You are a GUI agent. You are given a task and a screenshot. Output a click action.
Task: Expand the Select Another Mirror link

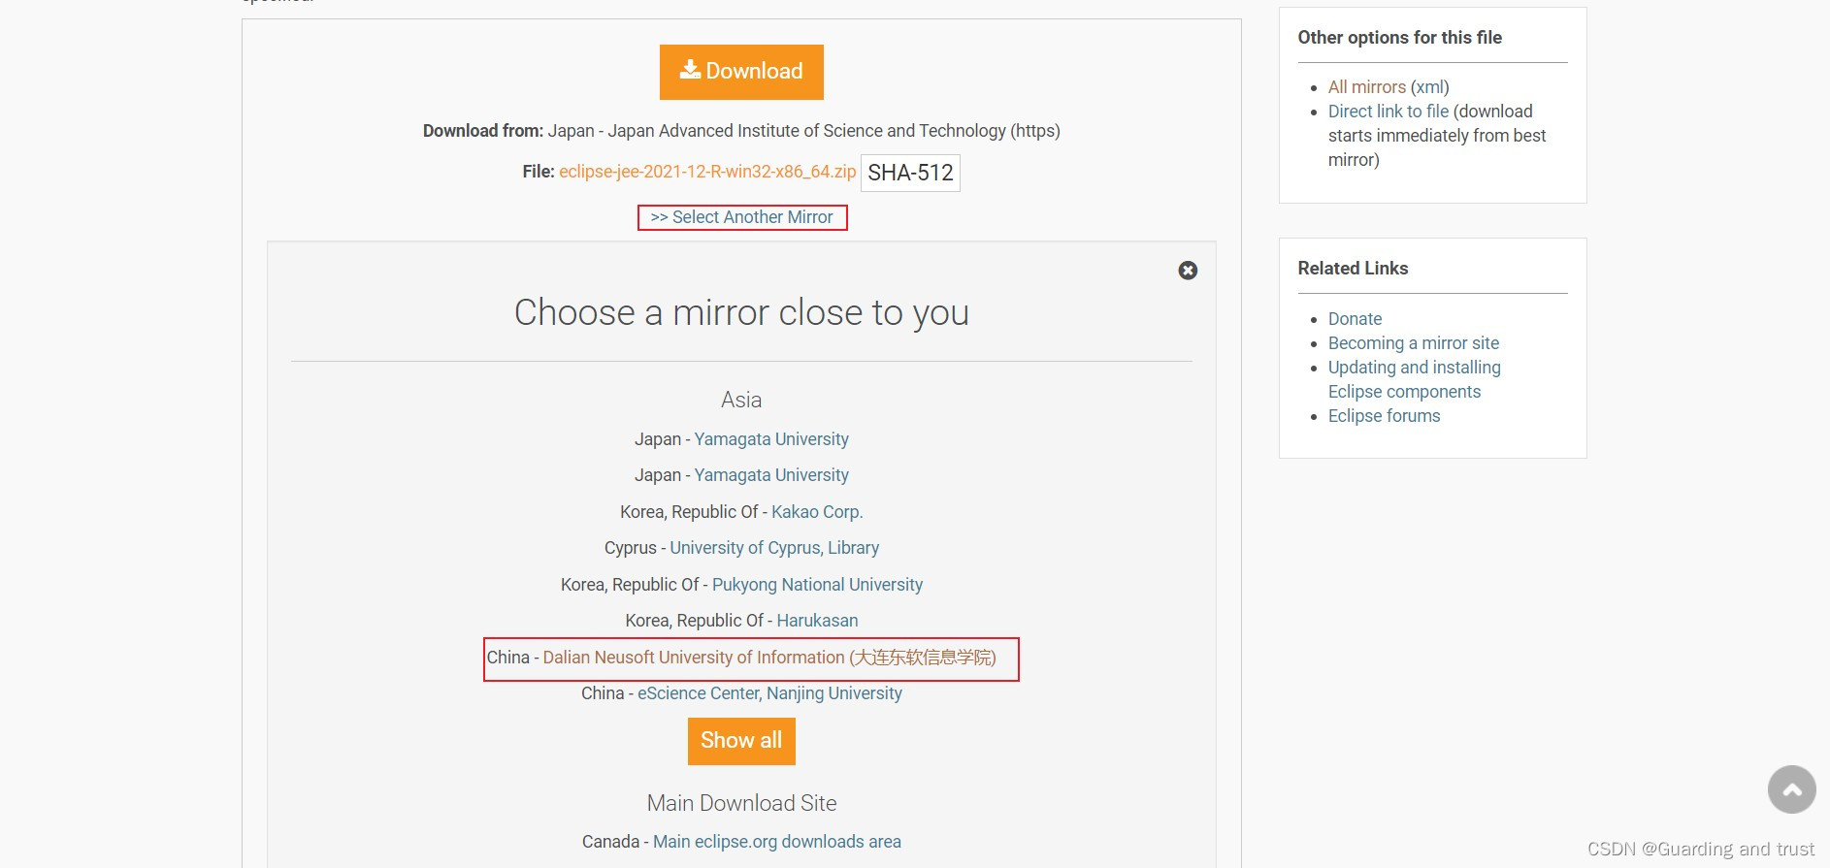pos(742,217)
